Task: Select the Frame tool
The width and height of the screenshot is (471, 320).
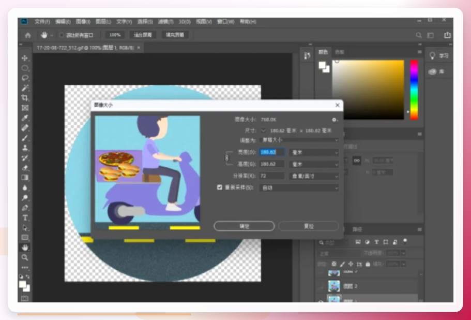Action: coord(25,108)
